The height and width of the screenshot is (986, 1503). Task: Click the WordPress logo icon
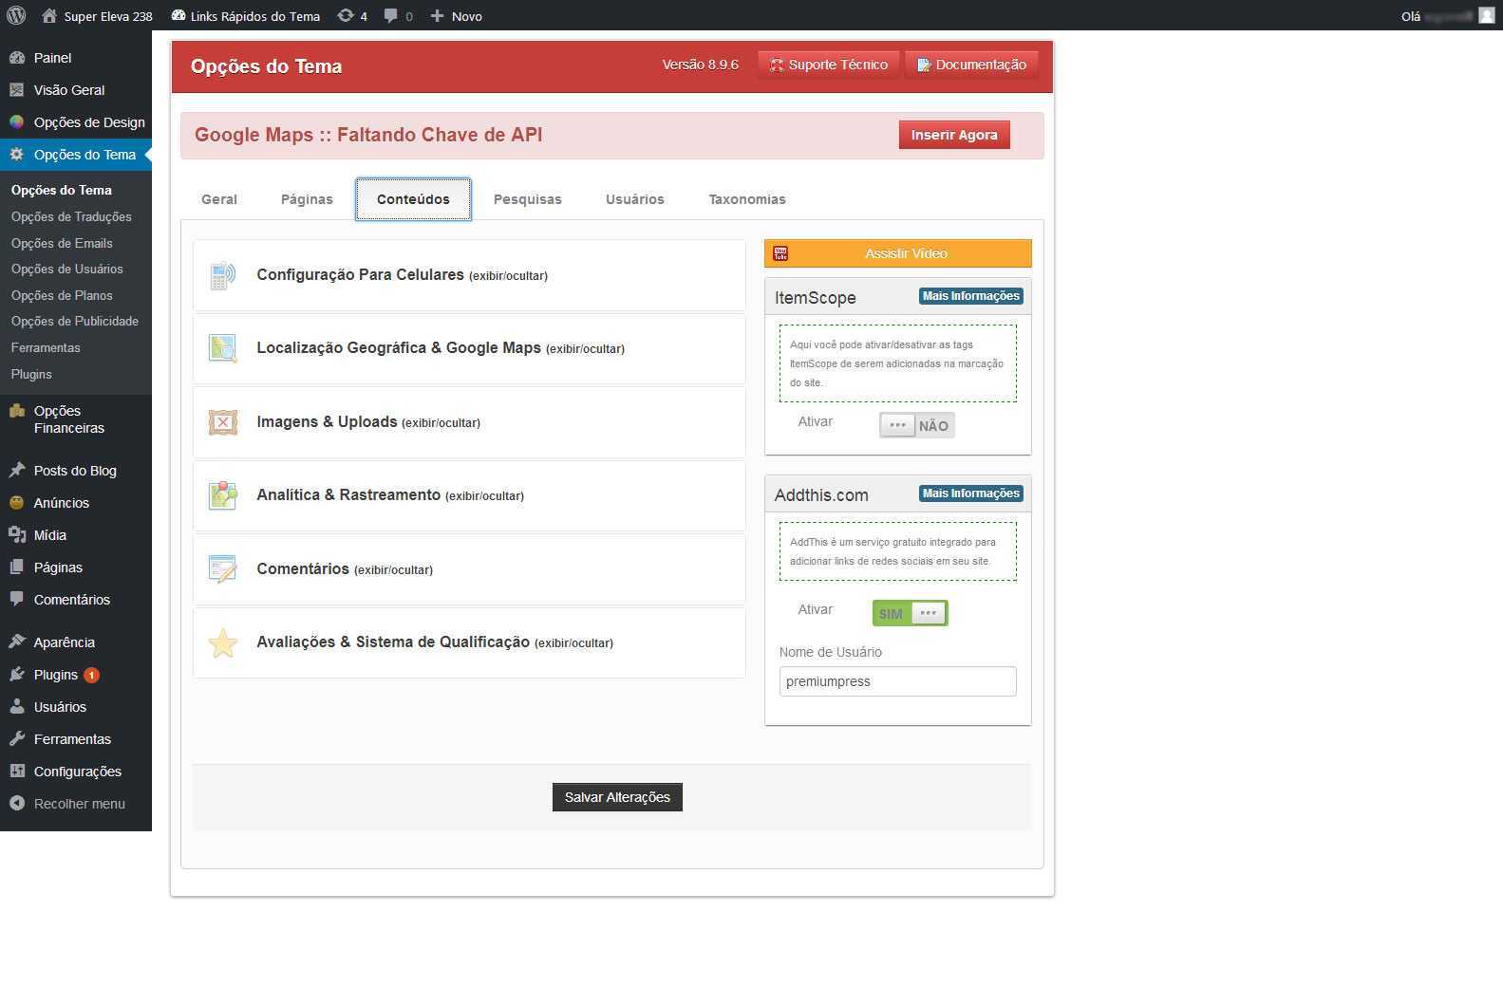(16, 15)
